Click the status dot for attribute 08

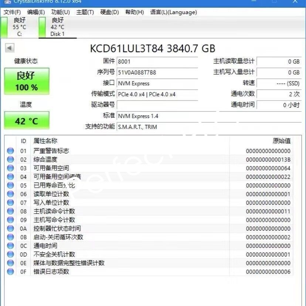coord(11,211)
